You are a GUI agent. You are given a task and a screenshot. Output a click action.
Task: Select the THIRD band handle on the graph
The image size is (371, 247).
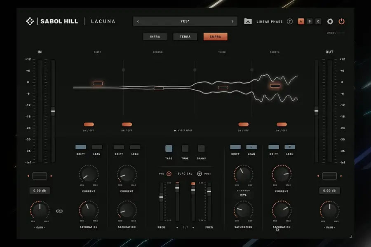[x=223, y=87]
